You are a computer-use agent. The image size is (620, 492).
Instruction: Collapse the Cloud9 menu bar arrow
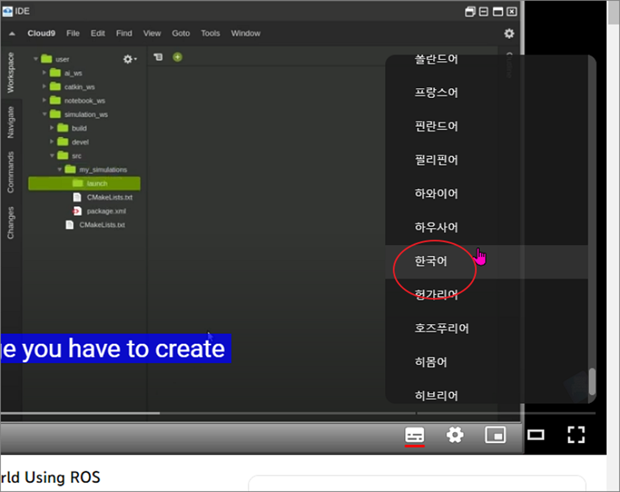12,33
